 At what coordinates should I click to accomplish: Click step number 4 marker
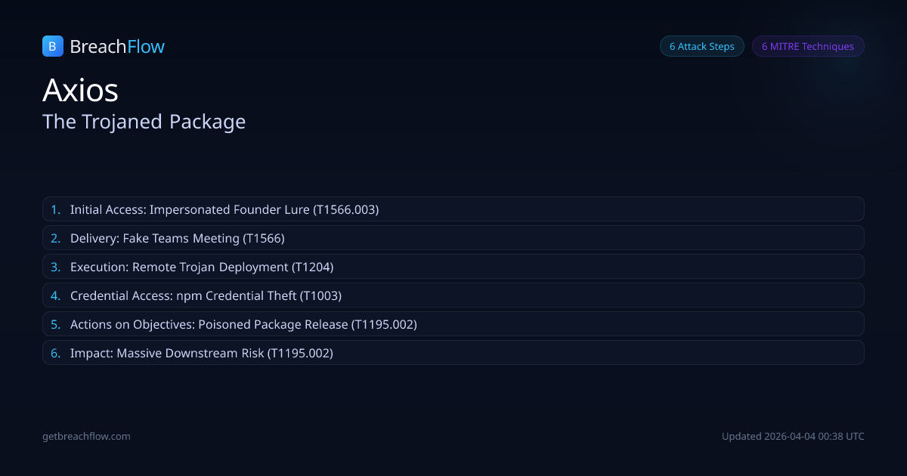(55, 295)
